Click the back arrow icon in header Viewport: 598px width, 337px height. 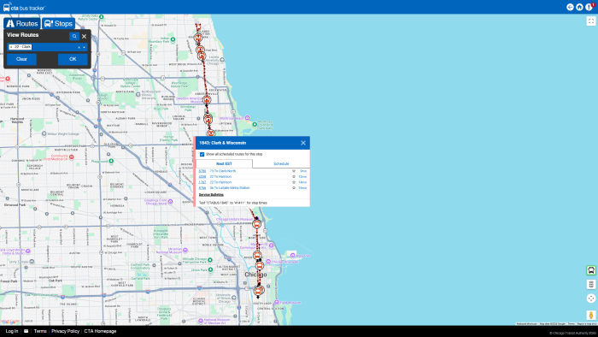click(x=570, y=7)
